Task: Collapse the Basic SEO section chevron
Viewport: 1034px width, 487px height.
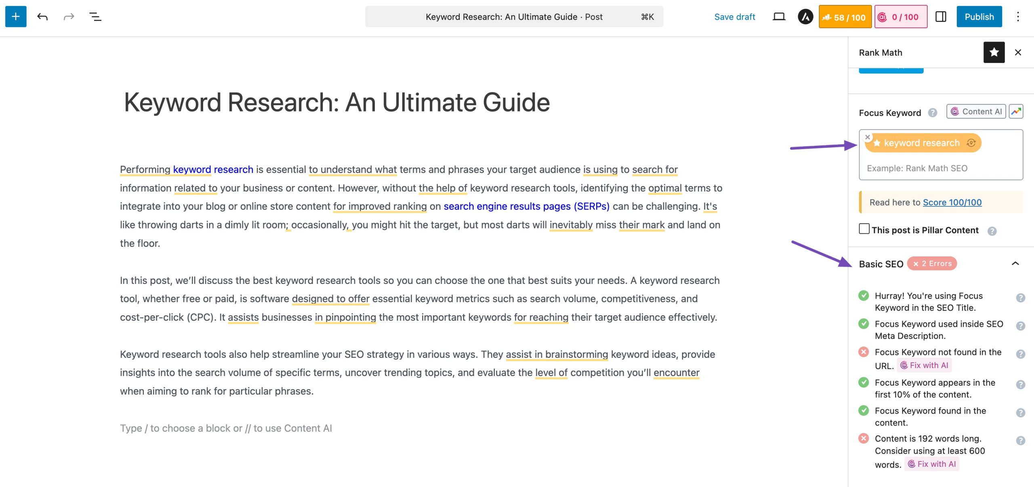Action: [1015, 264]
